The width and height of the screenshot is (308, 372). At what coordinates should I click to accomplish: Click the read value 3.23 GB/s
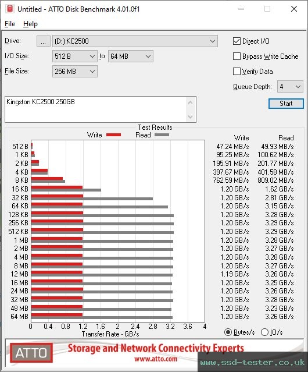280,308
